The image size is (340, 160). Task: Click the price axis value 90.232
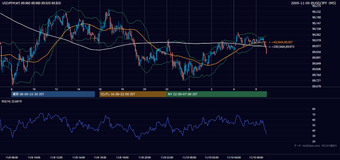[x=316, y=12]
